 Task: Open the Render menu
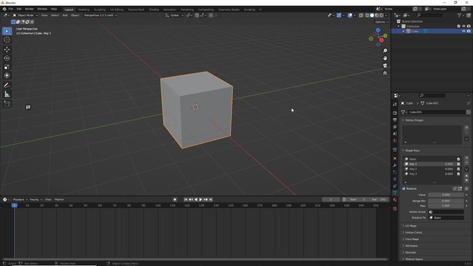point(29,8)
